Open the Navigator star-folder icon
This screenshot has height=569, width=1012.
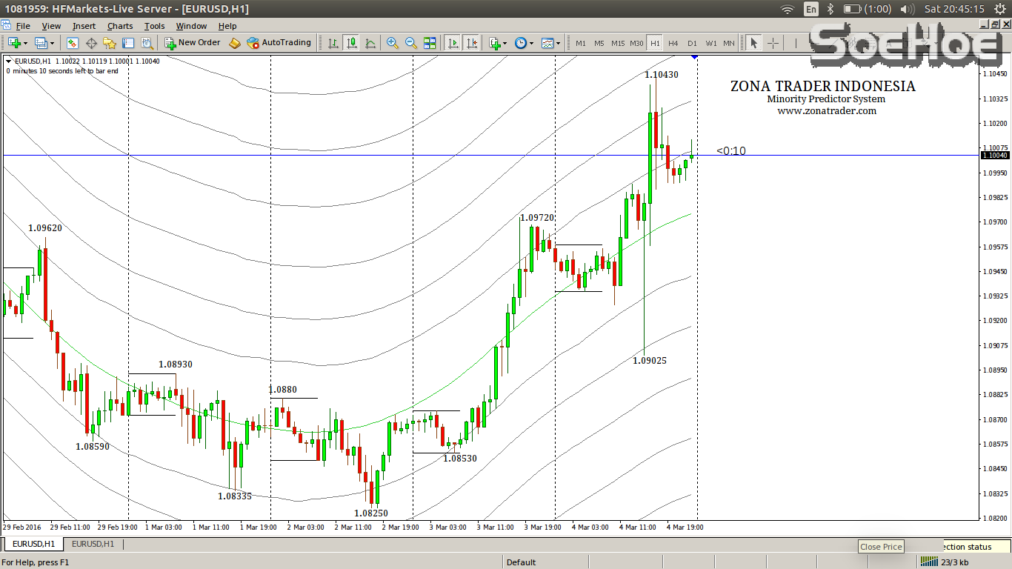pos(110,43)
